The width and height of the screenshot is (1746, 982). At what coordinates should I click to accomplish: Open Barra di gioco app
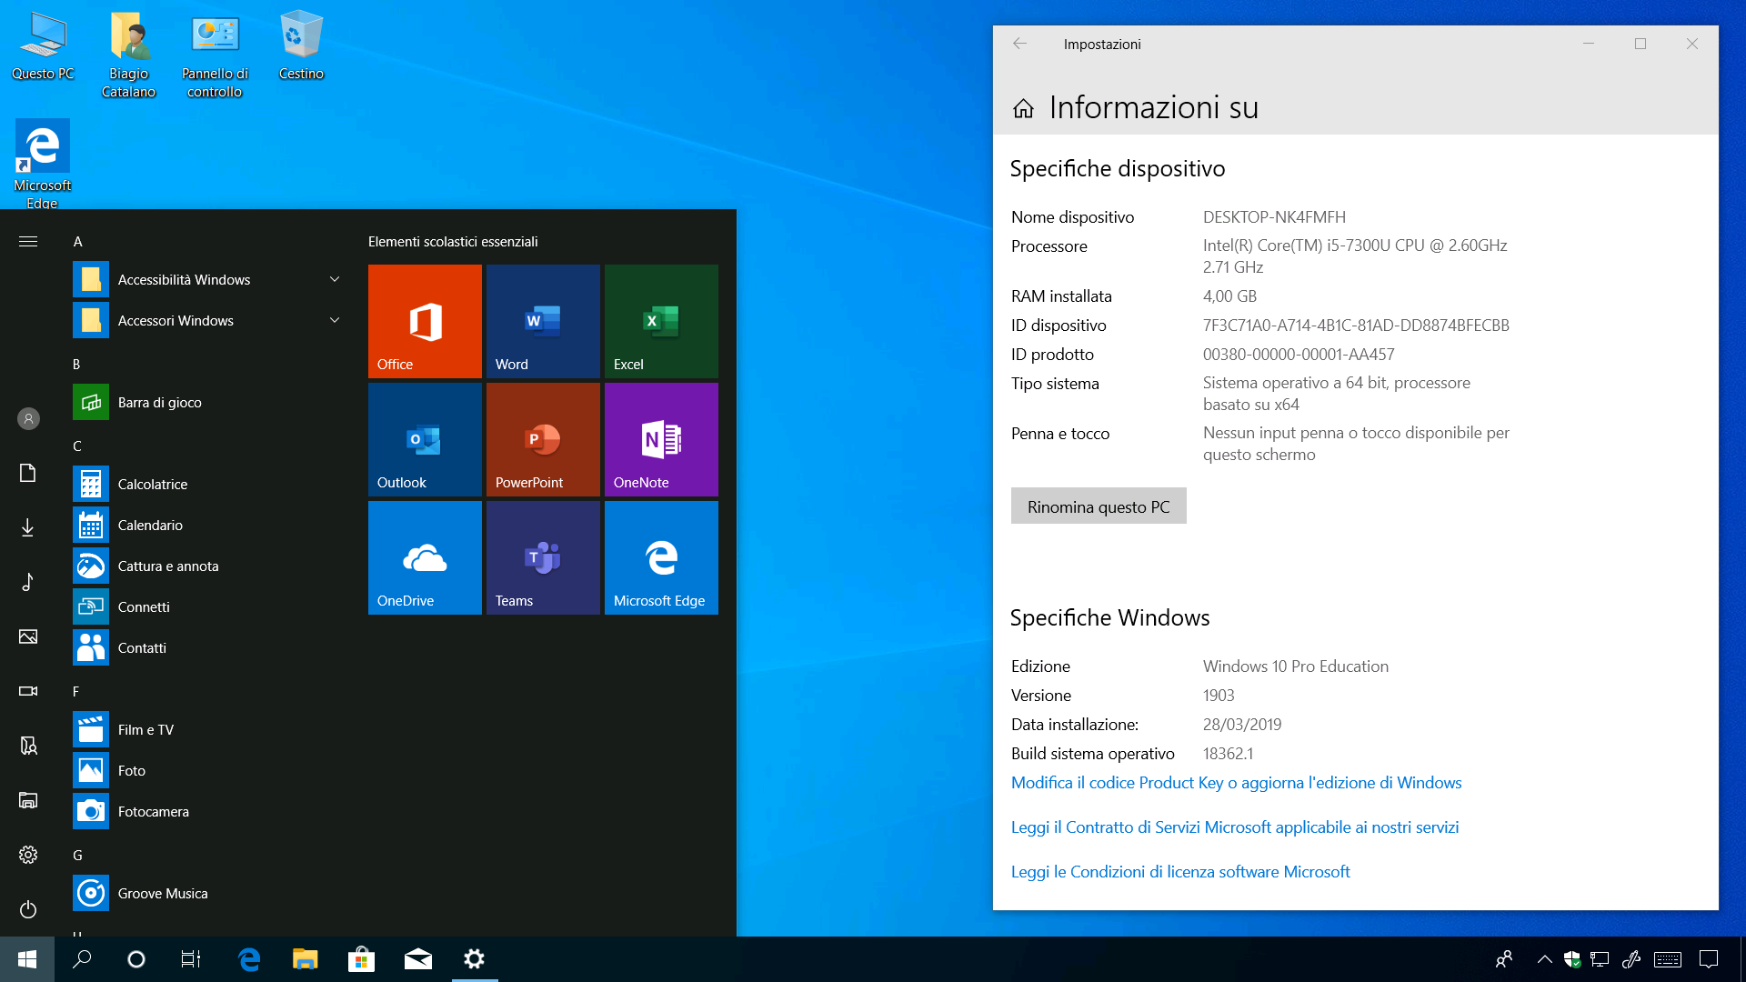(209, 402)
